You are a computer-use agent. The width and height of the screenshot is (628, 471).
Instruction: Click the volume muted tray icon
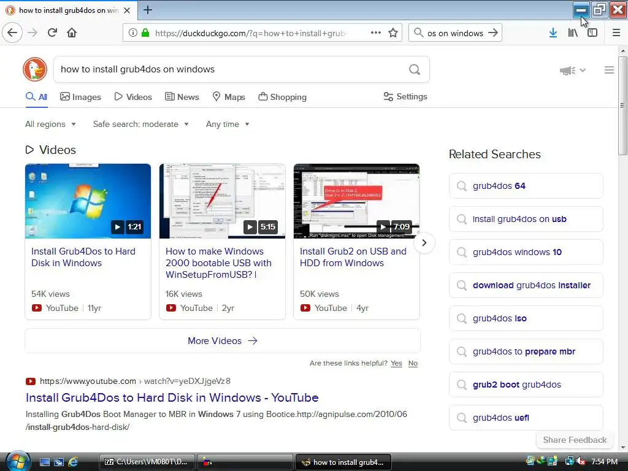[x=581, y=461]
